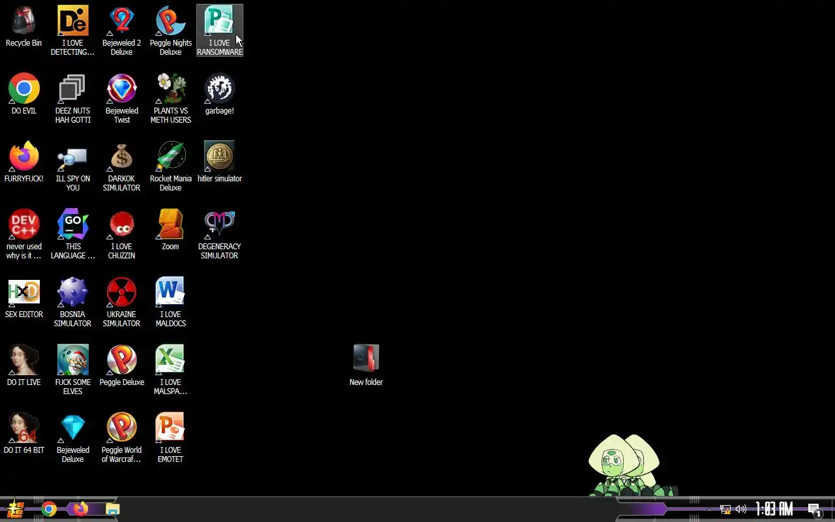Viewport: 835px width, 522px height.
Task: Select the DEGENERACY SIMULATOR shortcut
Action: pyautogui.click(x=219, y=234)
